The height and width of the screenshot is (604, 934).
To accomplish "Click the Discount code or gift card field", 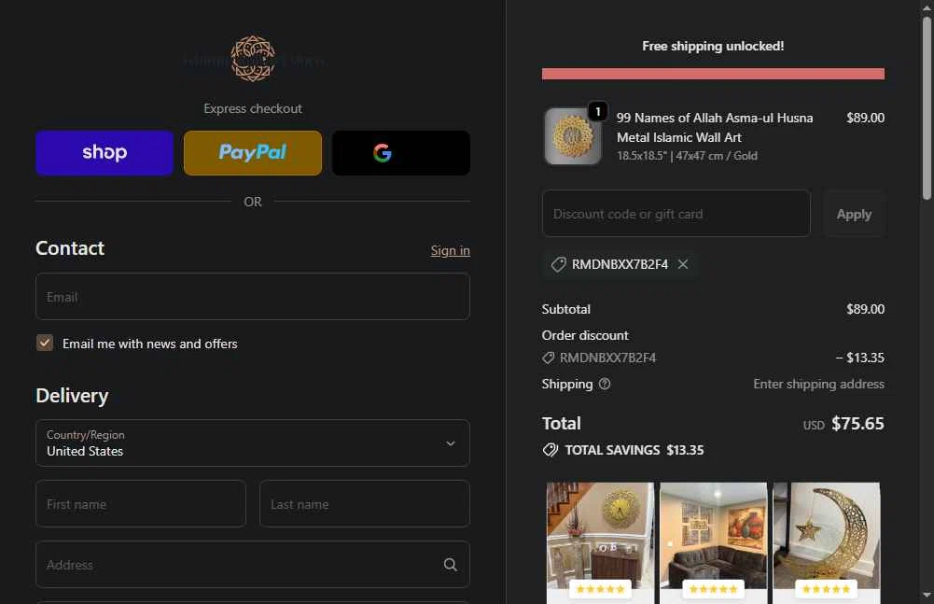I will [x=676, y=214].
